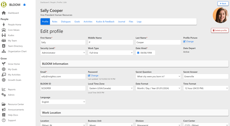The width and height of the screenshot is (230, 126).
Task: Click the Announcements megaphone icon
Action: 4,110
